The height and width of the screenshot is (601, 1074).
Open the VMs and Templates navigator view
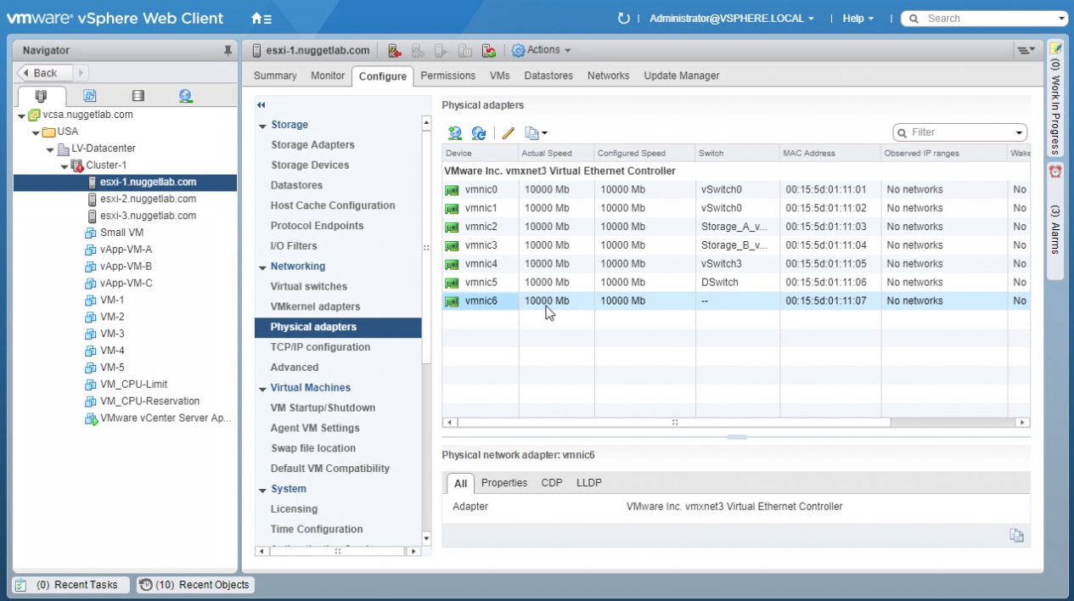tap(89, 96)
